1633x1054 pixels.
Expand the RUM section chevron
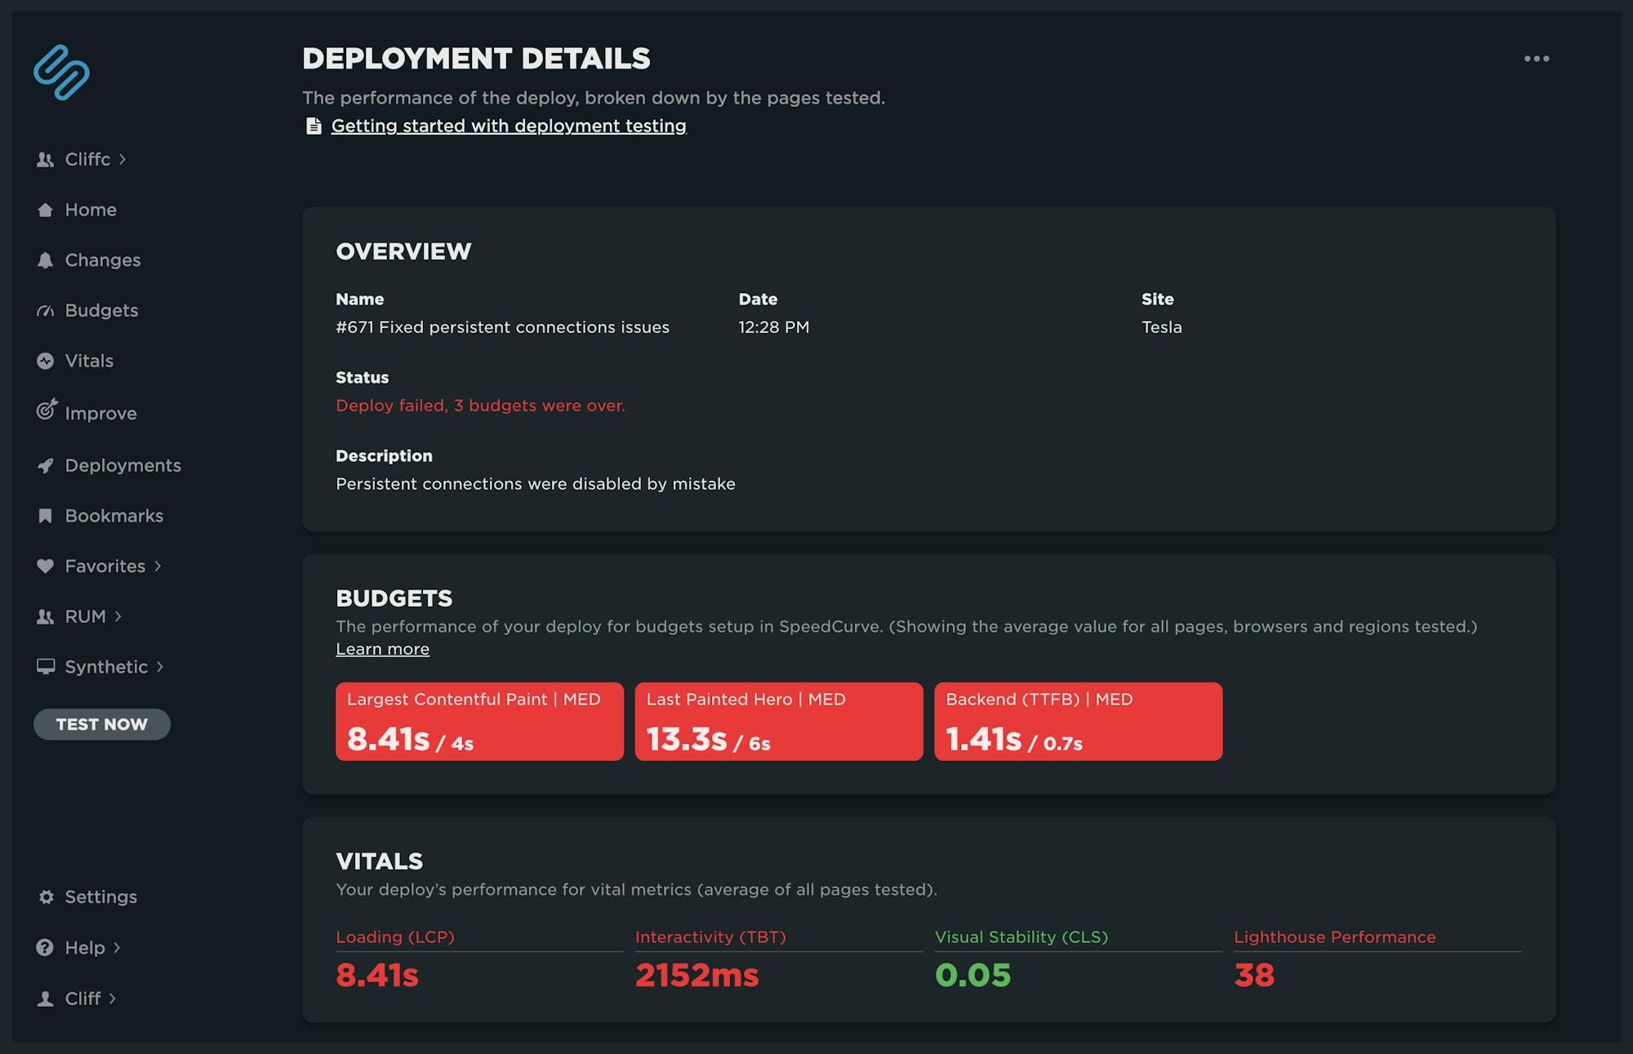118,616
